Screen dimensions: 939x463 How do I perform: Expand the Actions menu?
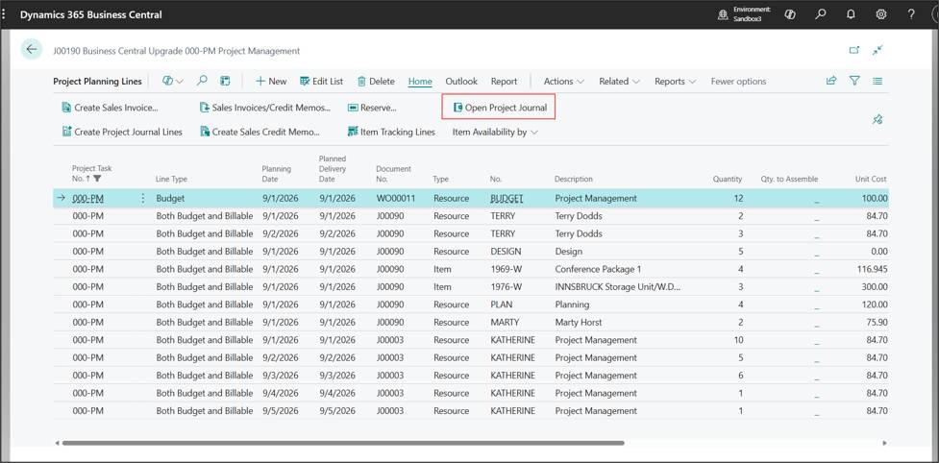(x=563, y=82)
